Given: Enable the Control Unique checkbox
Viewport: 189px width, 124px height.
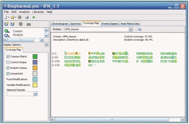Looking at the screenshot, I should pos(8,62).
